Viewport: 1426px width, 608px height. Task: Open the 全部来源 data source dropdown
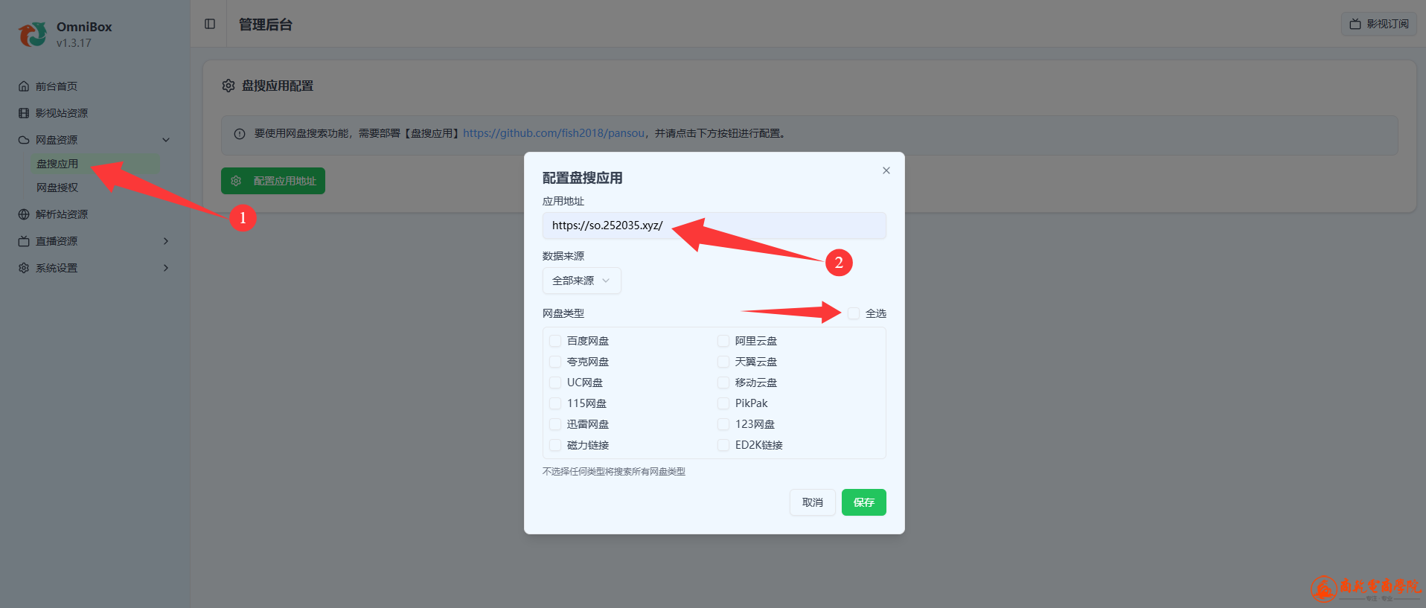coord(581,281)
